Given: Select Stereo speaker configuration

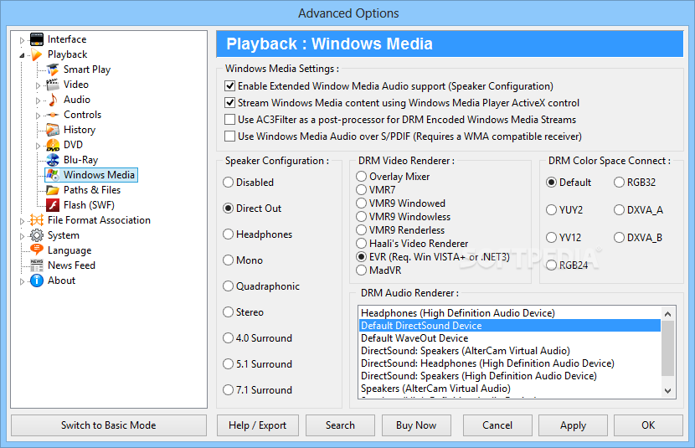Looking at the screenshot, I should 229,312.
